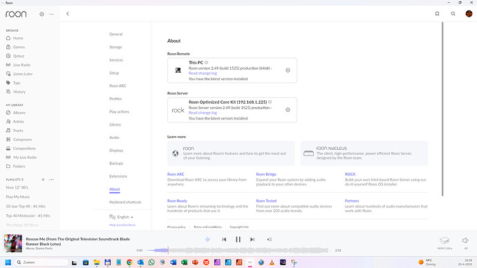Expand the Playlists section header
Screen dimensions: 477x268
point(15,180)
